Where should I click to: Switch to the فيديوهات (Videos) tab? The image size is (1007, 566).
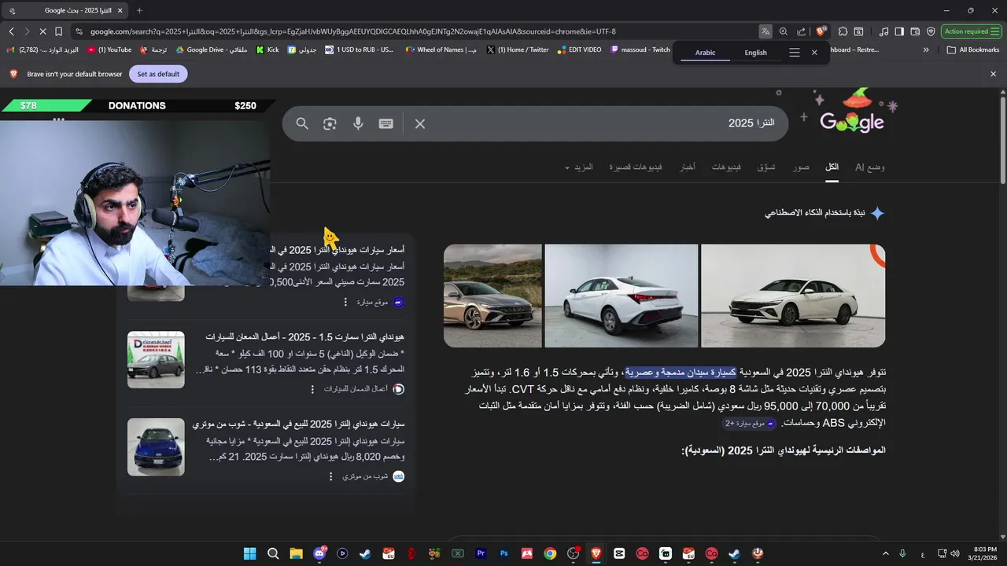[x=726, y=167]
